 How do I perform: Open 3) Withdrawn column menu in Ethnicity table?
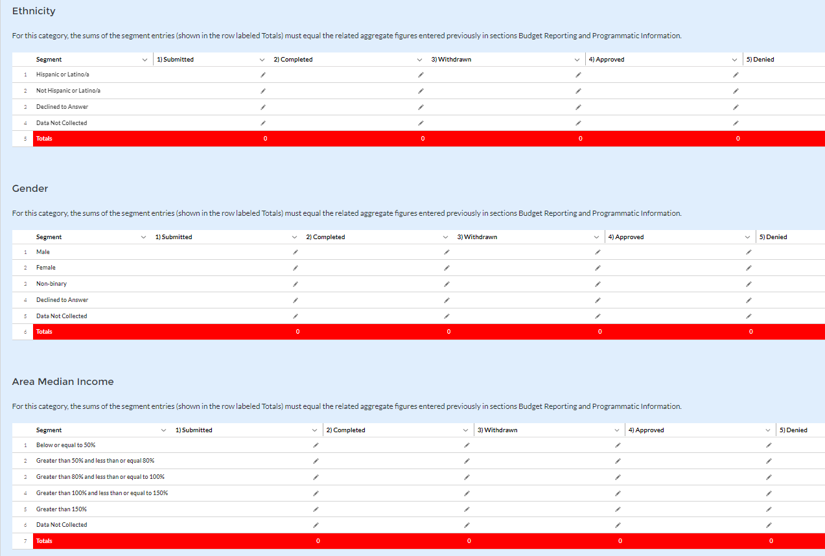577,60
